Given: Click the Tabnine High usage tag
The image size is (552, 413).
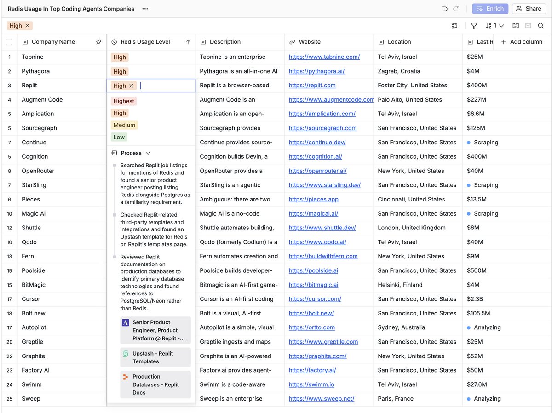Looking at the screenshot, I should tap(120, 57).
